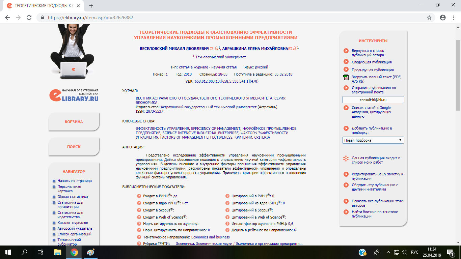This screenshot has width=461, height=259.
Task: Click Найти близкие по тематике публикации
Action: pyautogui.click(x=375, y=214)
